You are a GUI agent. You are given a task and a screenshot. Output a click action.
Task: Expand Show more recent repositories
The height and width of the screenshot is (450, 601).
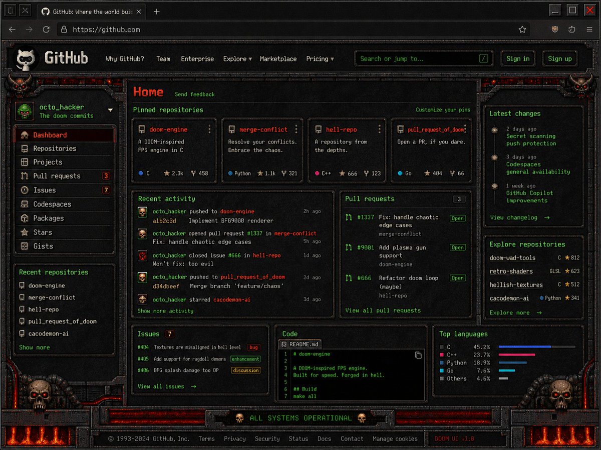click(x=35, y=347)
